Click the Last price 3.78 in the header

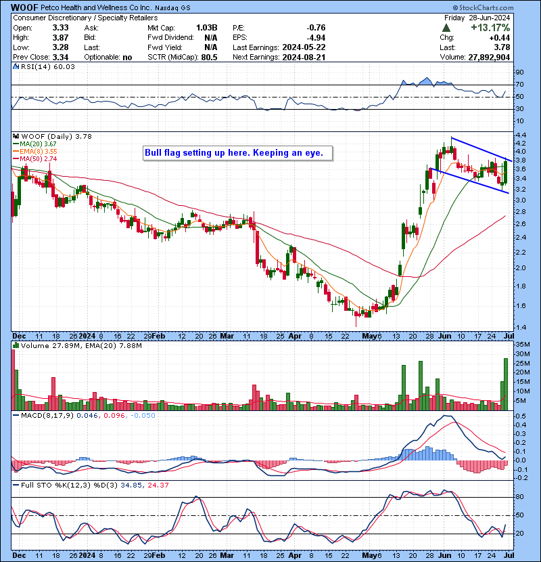click(x=502, y=47)
